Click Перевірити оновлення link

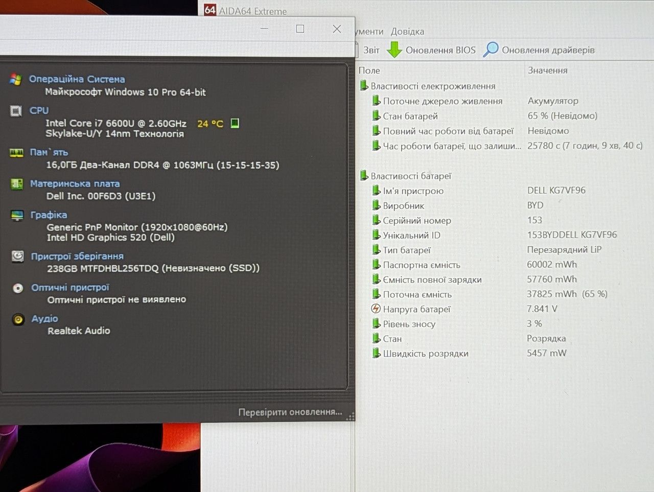290,412
